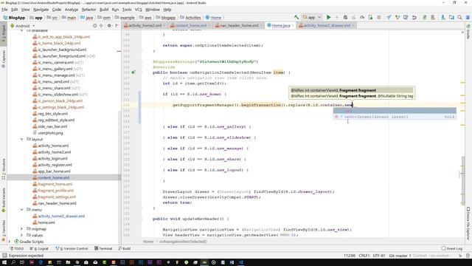Open the Favorites tool window side tab
Image resolution: width=472 pixels, height=266 pixels.
[4, 231]
